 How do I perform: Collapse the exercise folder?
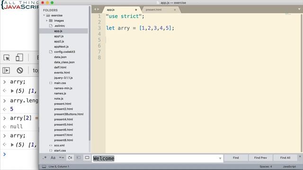[x=44, y=15]
